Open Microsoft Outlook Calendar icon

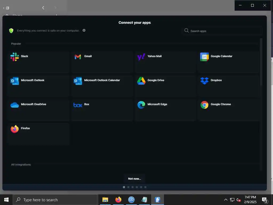pos(78,81)
